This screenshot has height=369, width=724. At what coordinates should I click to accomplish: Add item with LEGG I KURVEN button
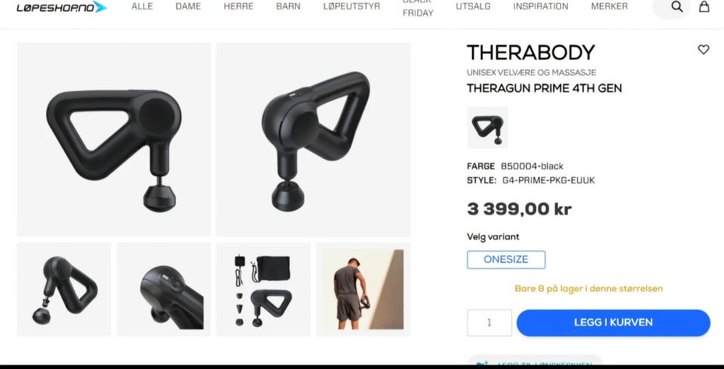pos(613,322)
